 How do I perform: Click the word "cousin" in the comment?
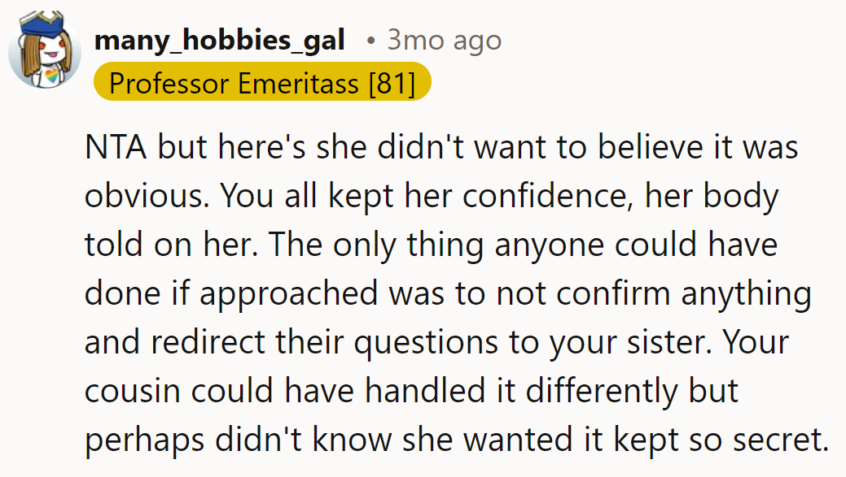(132, 391)
